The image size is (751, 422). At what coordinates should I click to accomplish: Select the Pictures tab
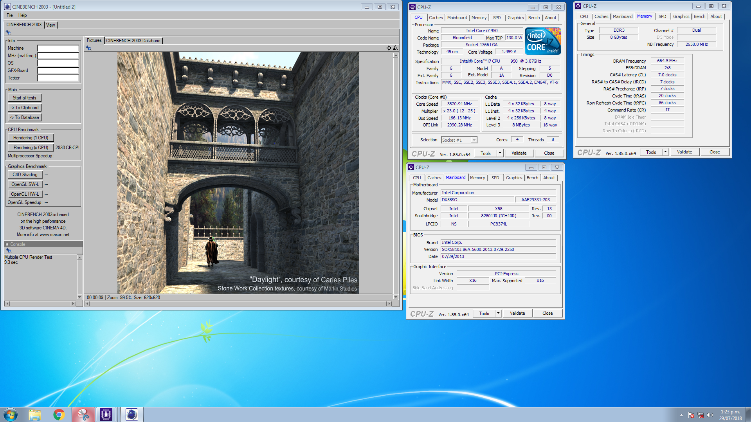click(x=94, y=40)
